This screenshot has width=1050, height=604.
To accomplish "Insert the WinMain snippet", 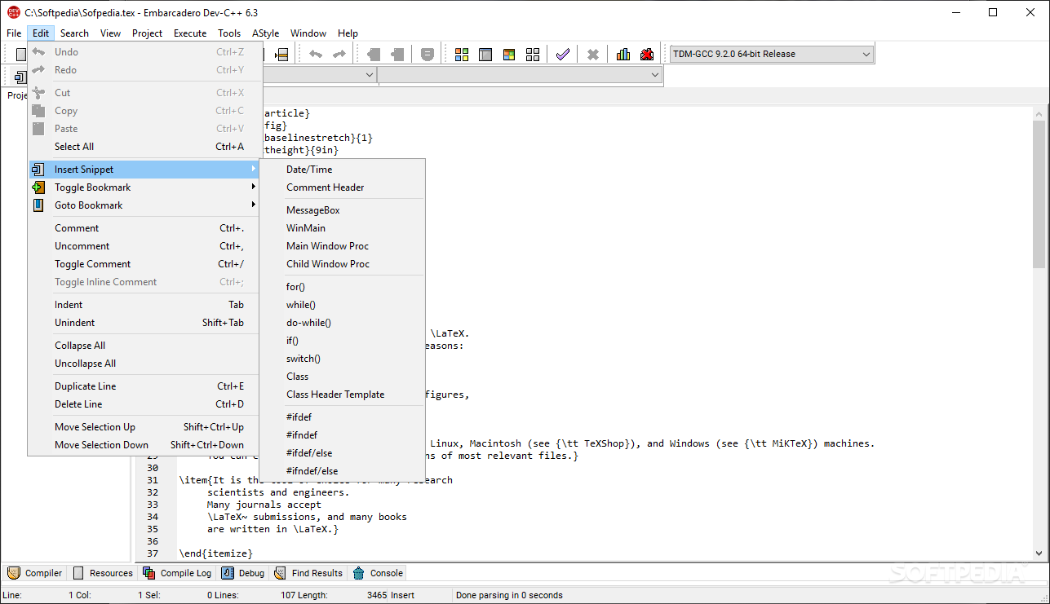I will (343, 228).
